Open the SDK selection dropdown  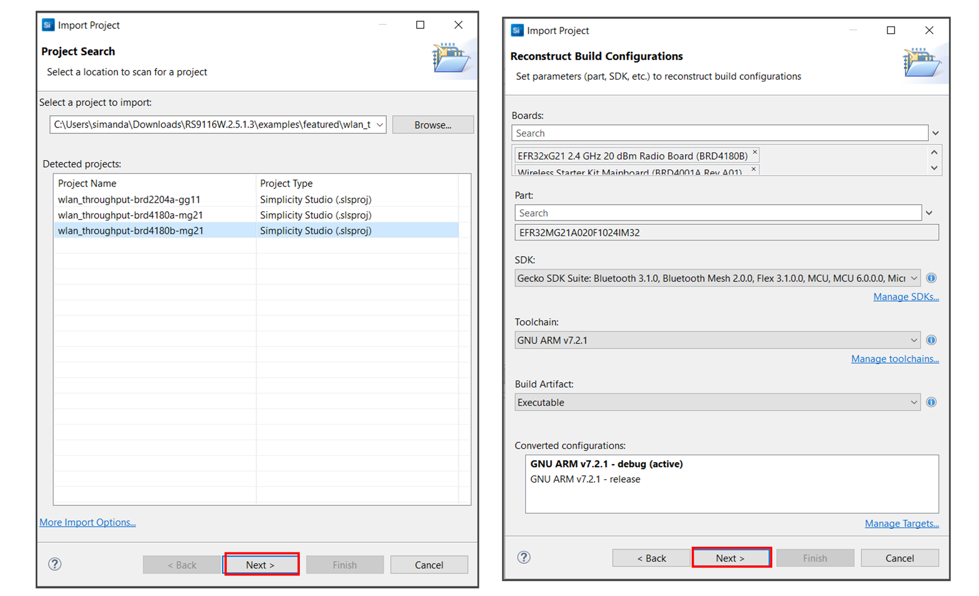(914, 279)
